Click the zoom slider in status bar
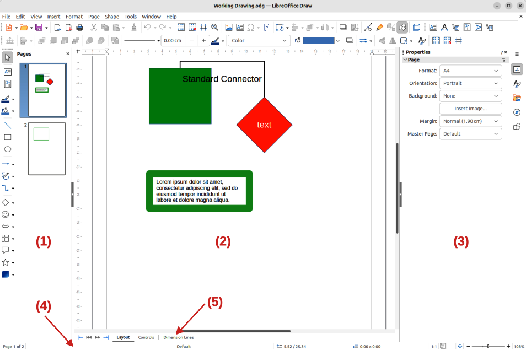Viewport: 526px width, 350px height. point(489,346)
